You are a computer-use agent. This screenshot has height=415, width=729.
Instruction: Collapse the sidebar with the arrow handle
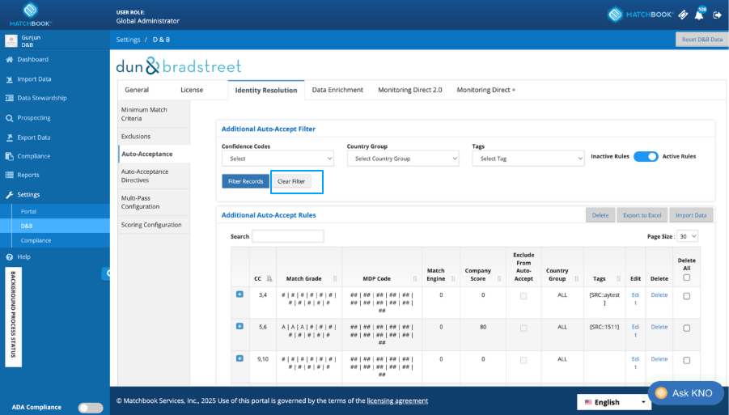pos(107,273)
